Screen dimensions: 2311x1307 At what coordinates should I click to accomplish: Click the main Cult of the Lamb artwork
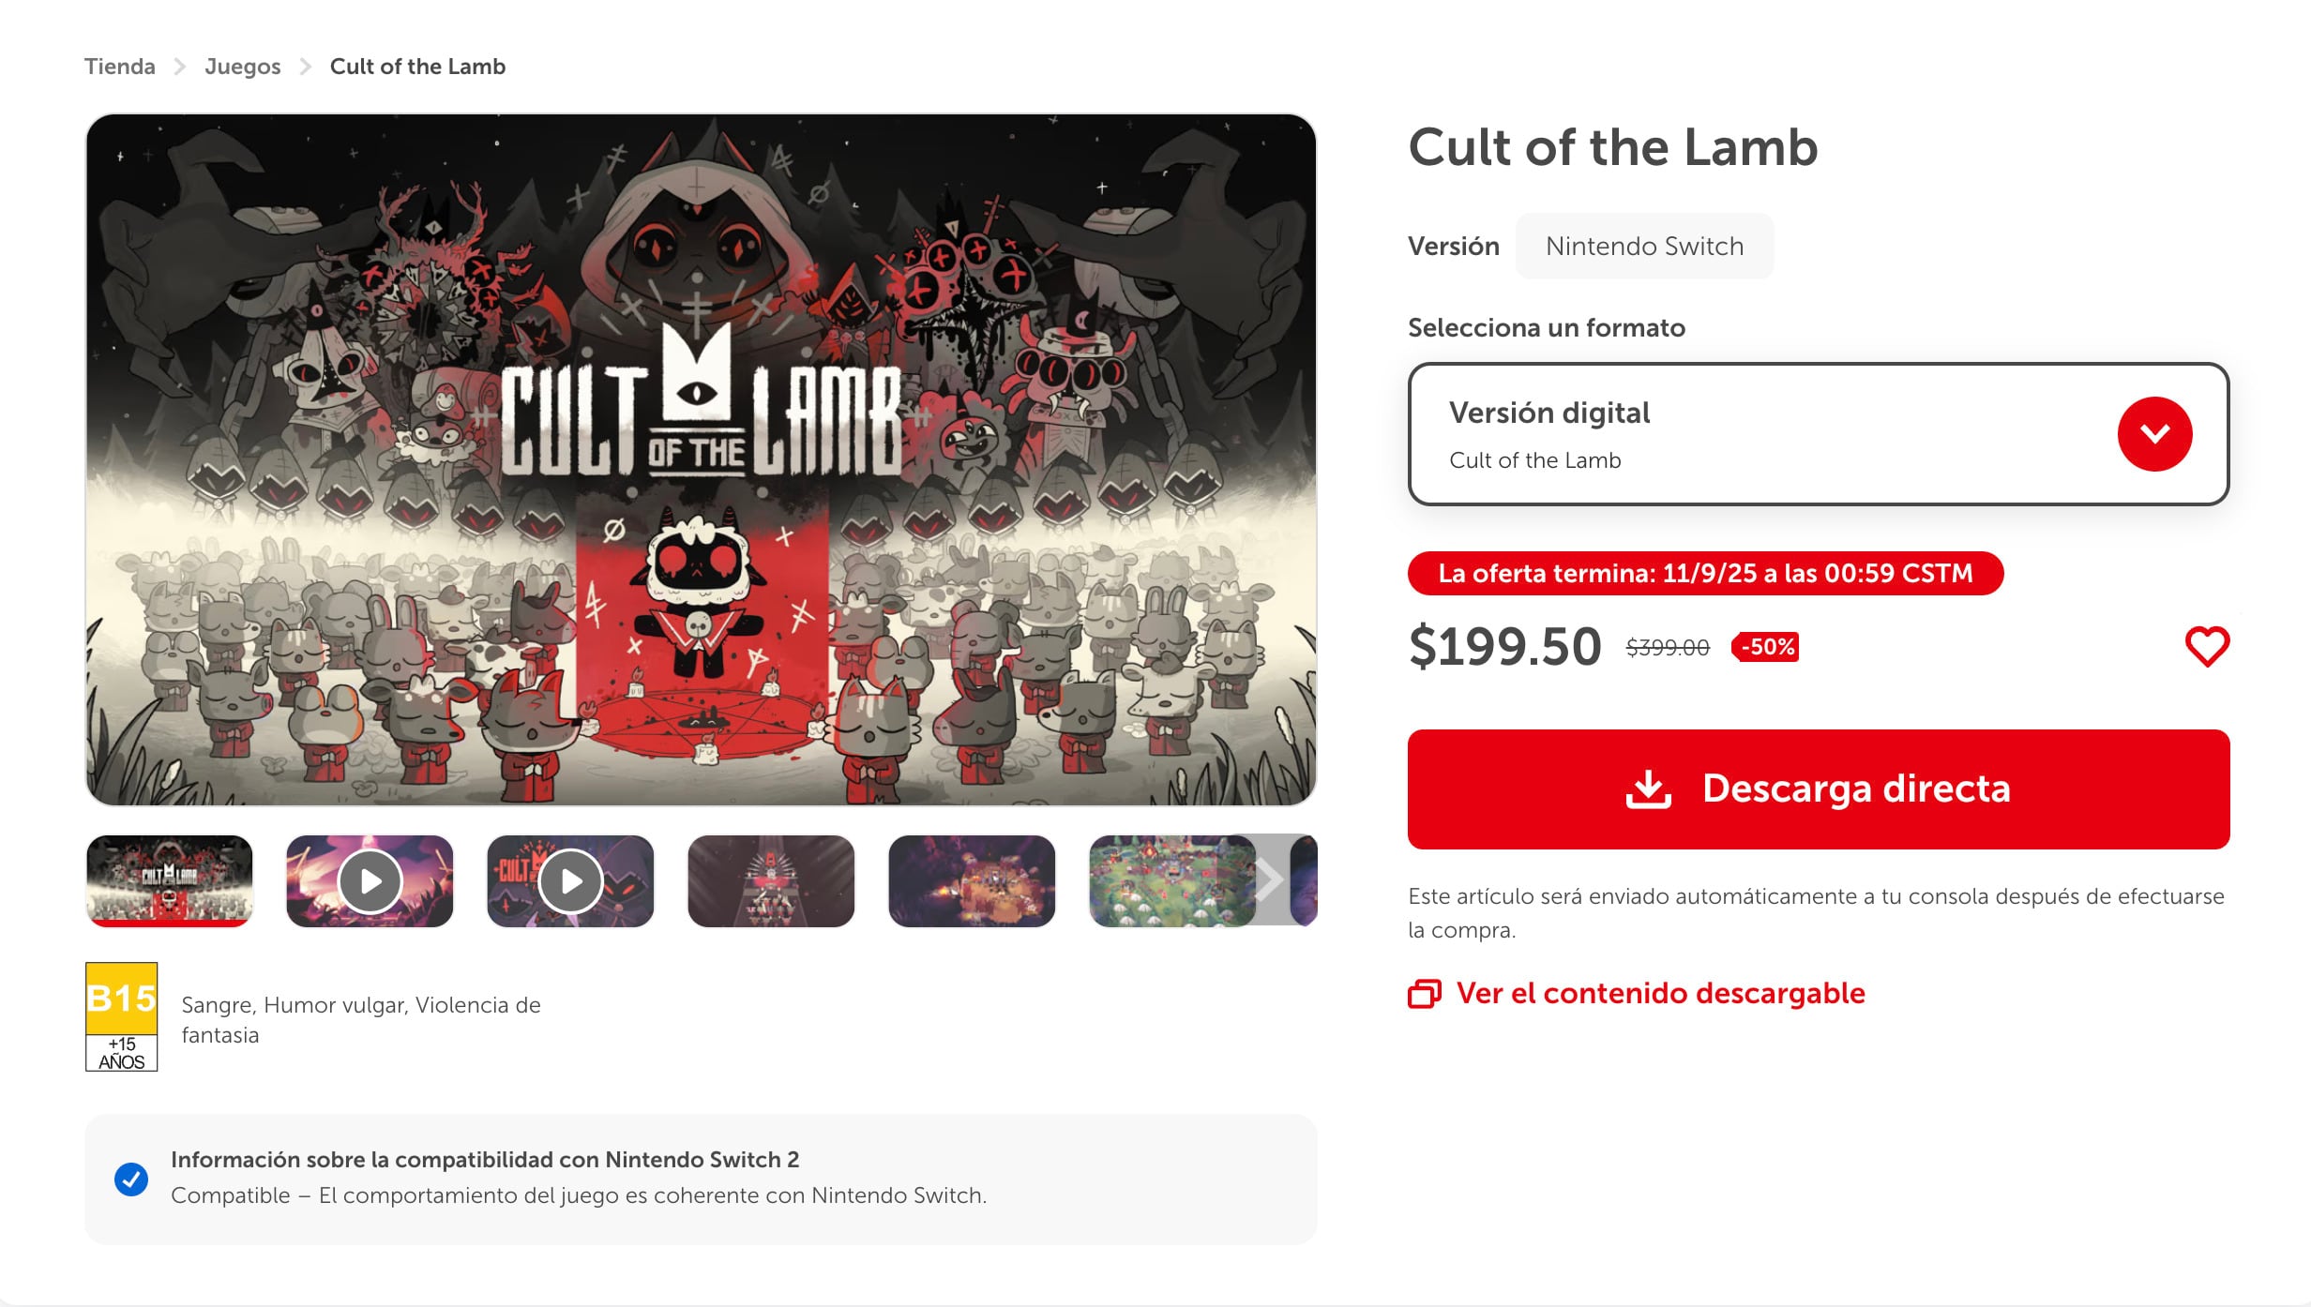(701, 459)
